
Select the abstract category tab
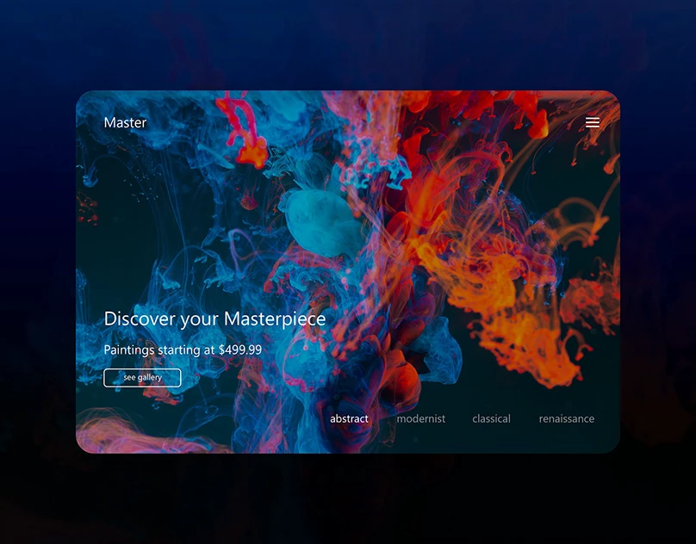pos(349,418)
